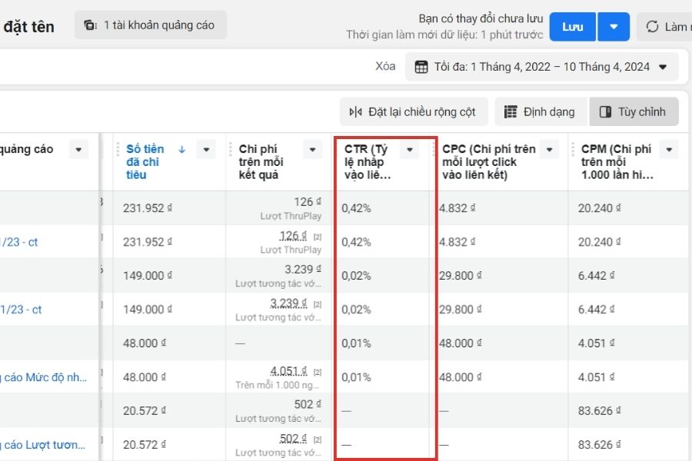Open the Định dạng menu
The height and width of the screenshot is (461, 692).
[541, 111]
